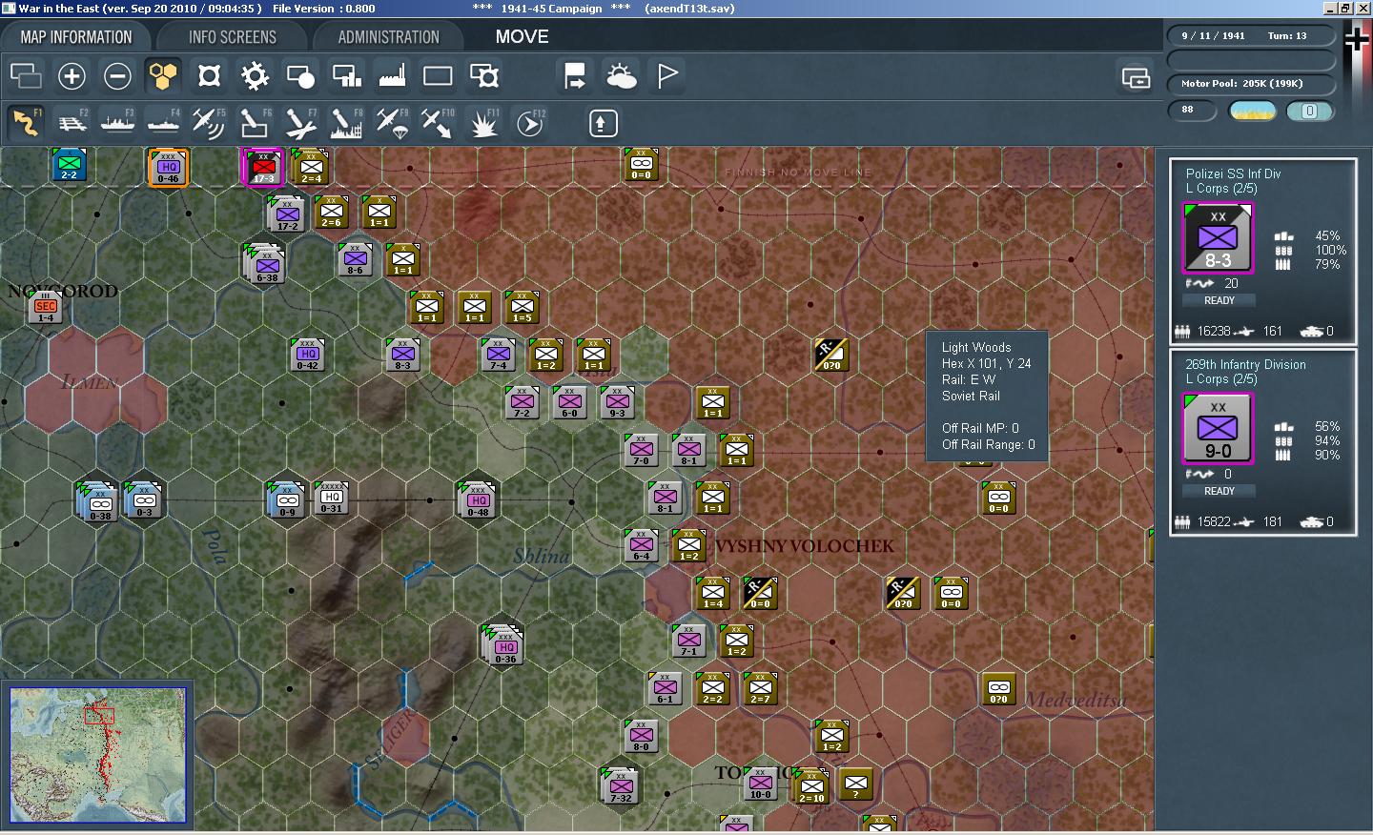
Task: Click READY status of 269th Infantry Division
Action: pyautogui.click(x=1219, y=491)
